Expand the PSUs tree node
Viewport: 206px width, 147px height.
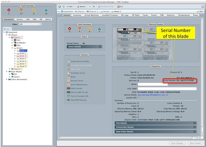click(x=12, y=45)
